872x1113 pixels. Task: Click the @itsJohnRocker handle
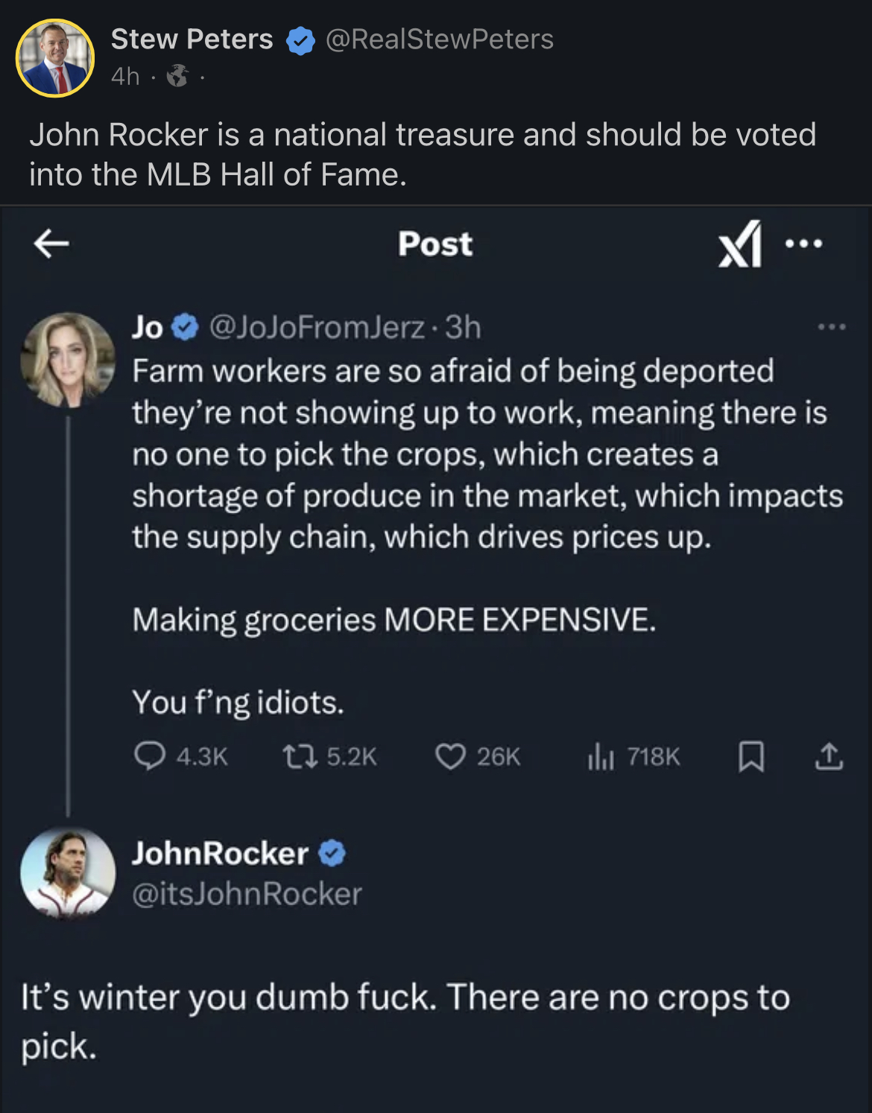coord(247,893)
